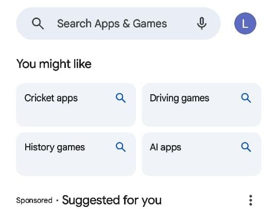
Task: Tap the search icon on the History games card
Action: pos(120,147)
